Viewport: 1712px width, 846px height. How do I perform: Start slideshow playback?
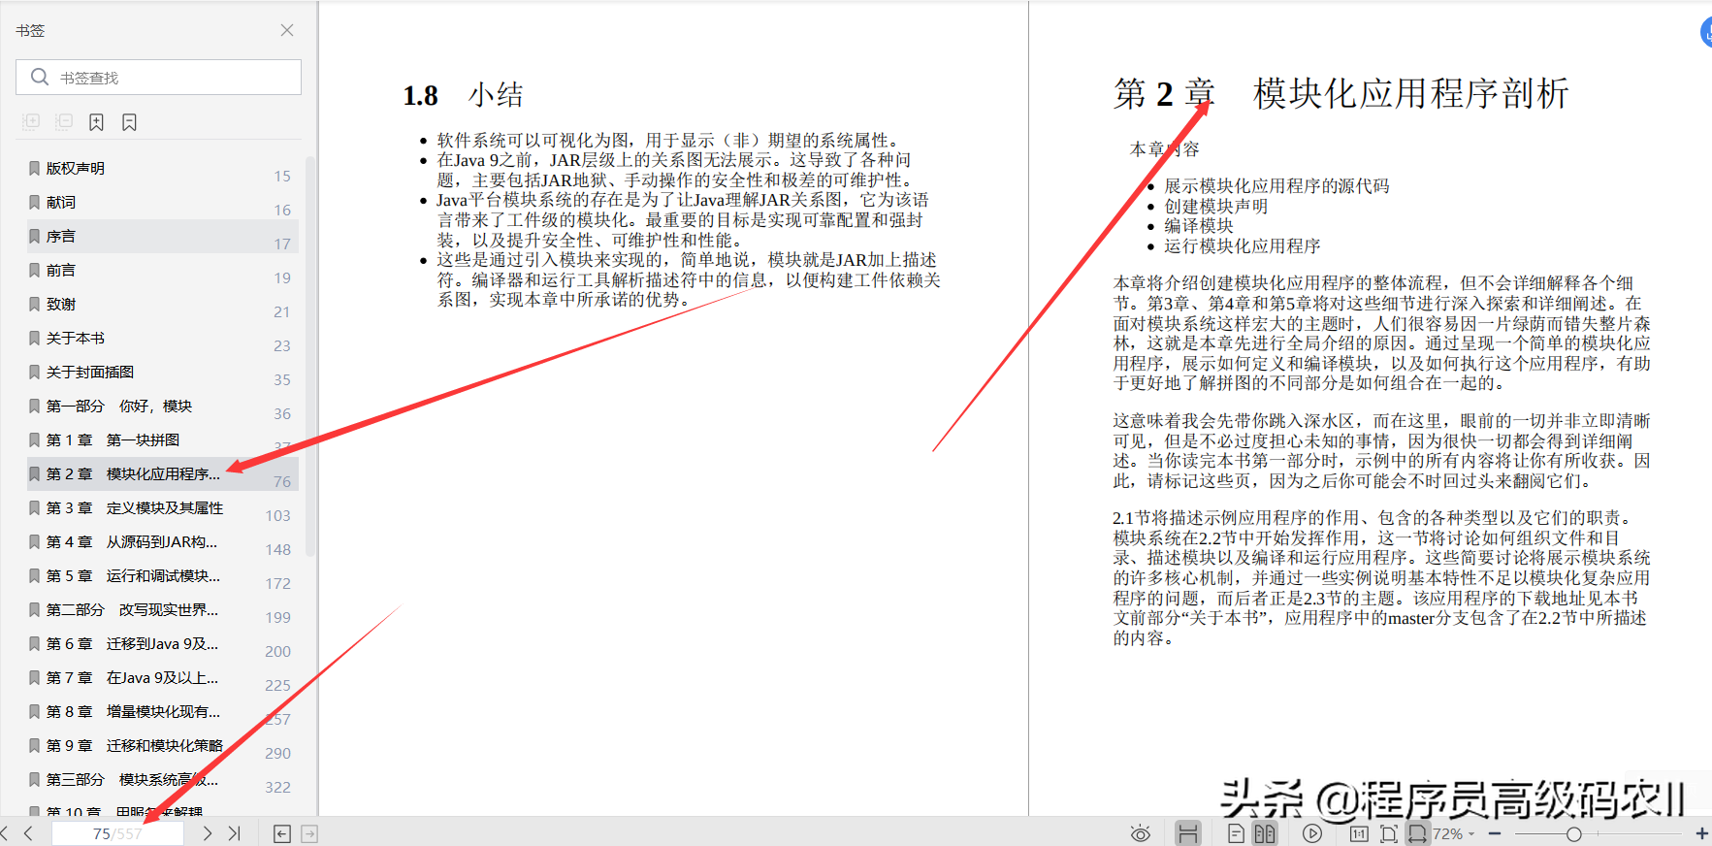click(1312, 833)
